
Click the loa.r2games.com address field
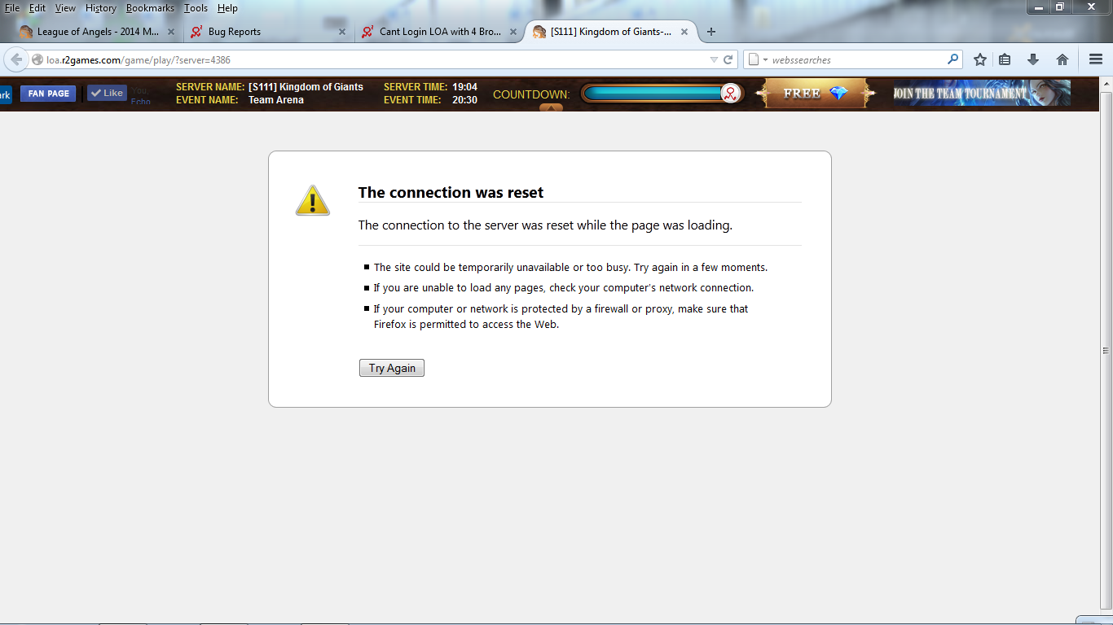click(x=367, y=59)
